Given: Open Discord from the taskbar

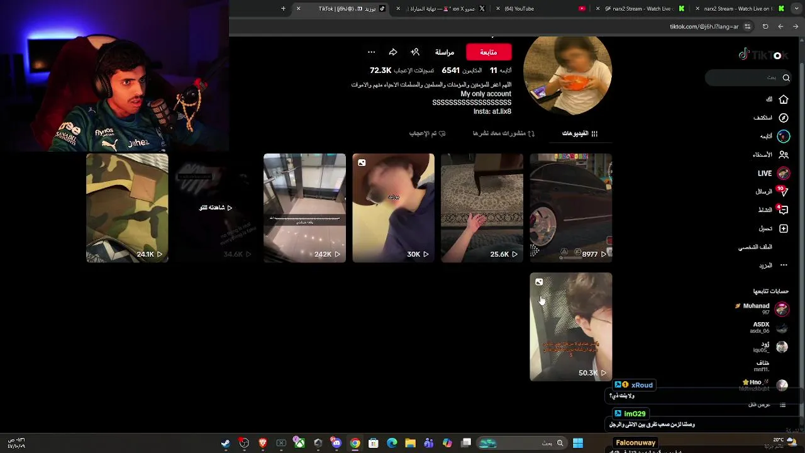Looking at the screenshot, I should (x=336, y=443).
